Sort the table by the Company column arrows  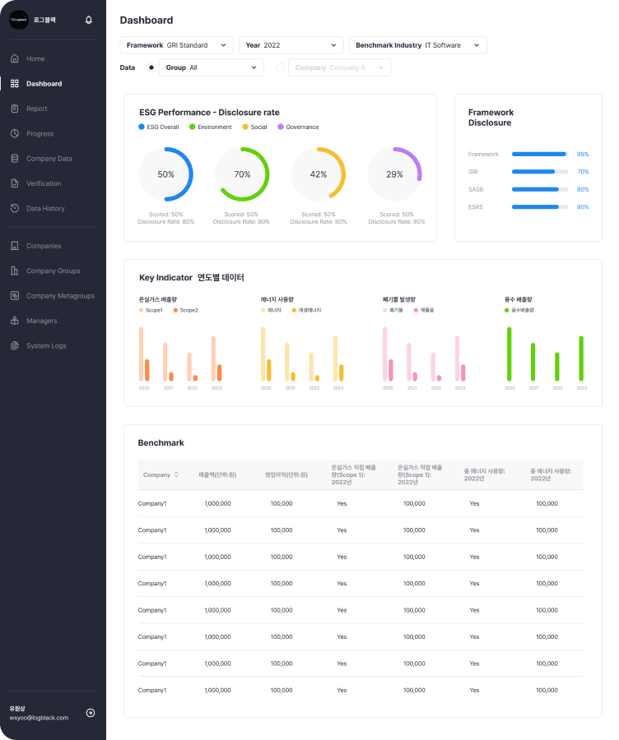point(176,474)
